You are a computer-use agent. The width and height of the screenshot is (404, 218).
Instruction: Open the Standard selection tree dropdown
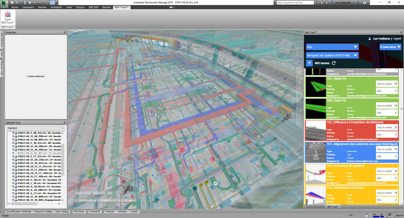tap(35, 128)
